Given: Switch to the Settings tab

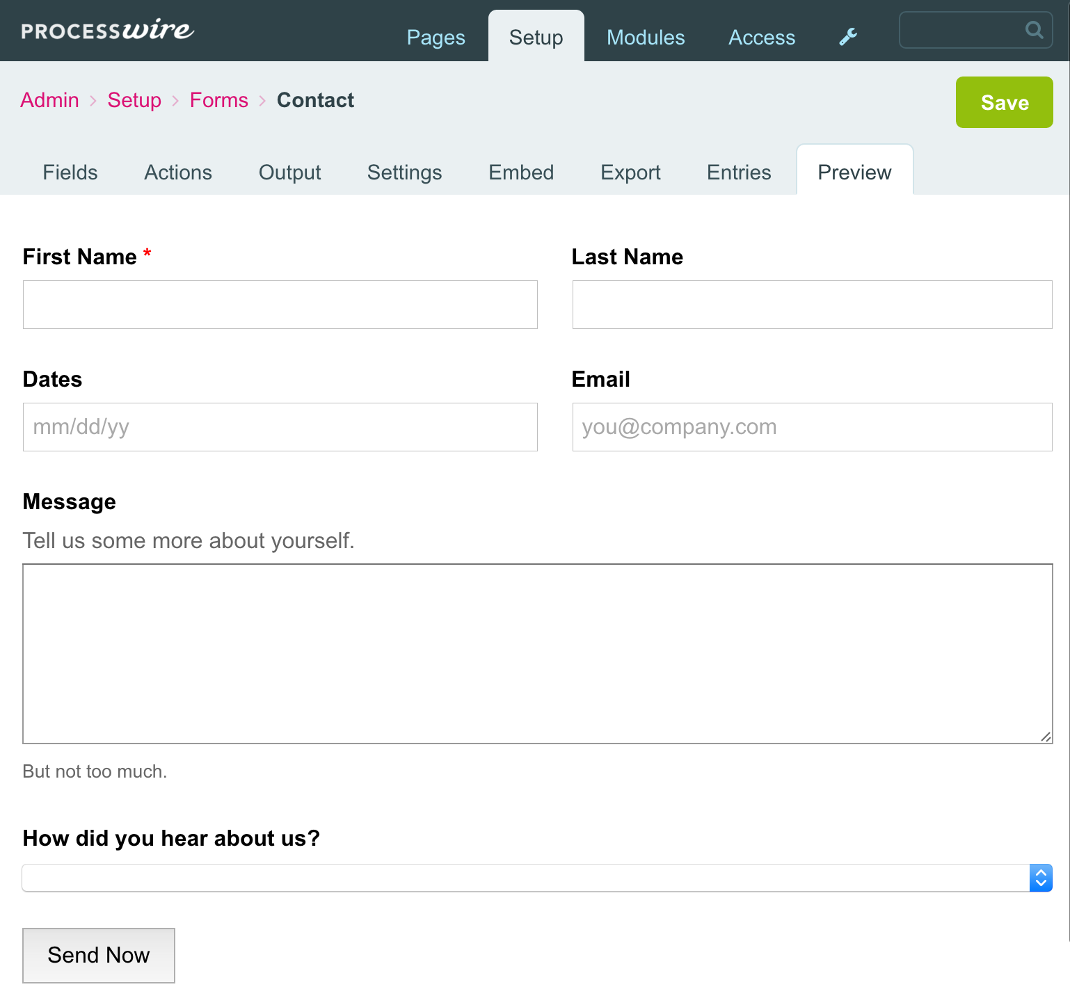Looking at the screenshot, I should [405, 172].
